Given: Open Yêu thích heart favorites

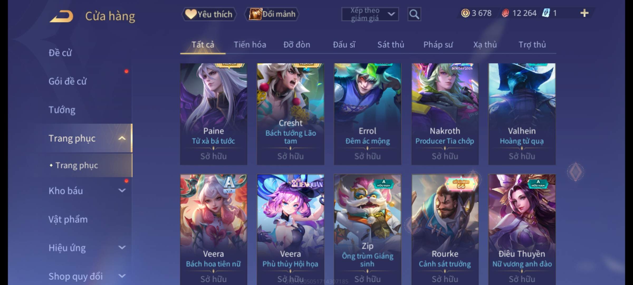Looking at the screenshot, I should 209,14.
